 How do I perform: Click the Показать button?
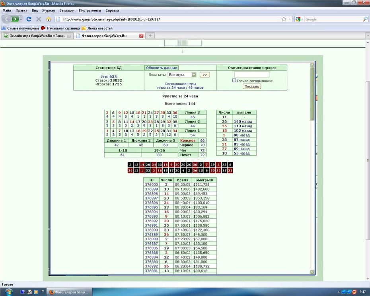pyautogui.click(x=252, y=87)
